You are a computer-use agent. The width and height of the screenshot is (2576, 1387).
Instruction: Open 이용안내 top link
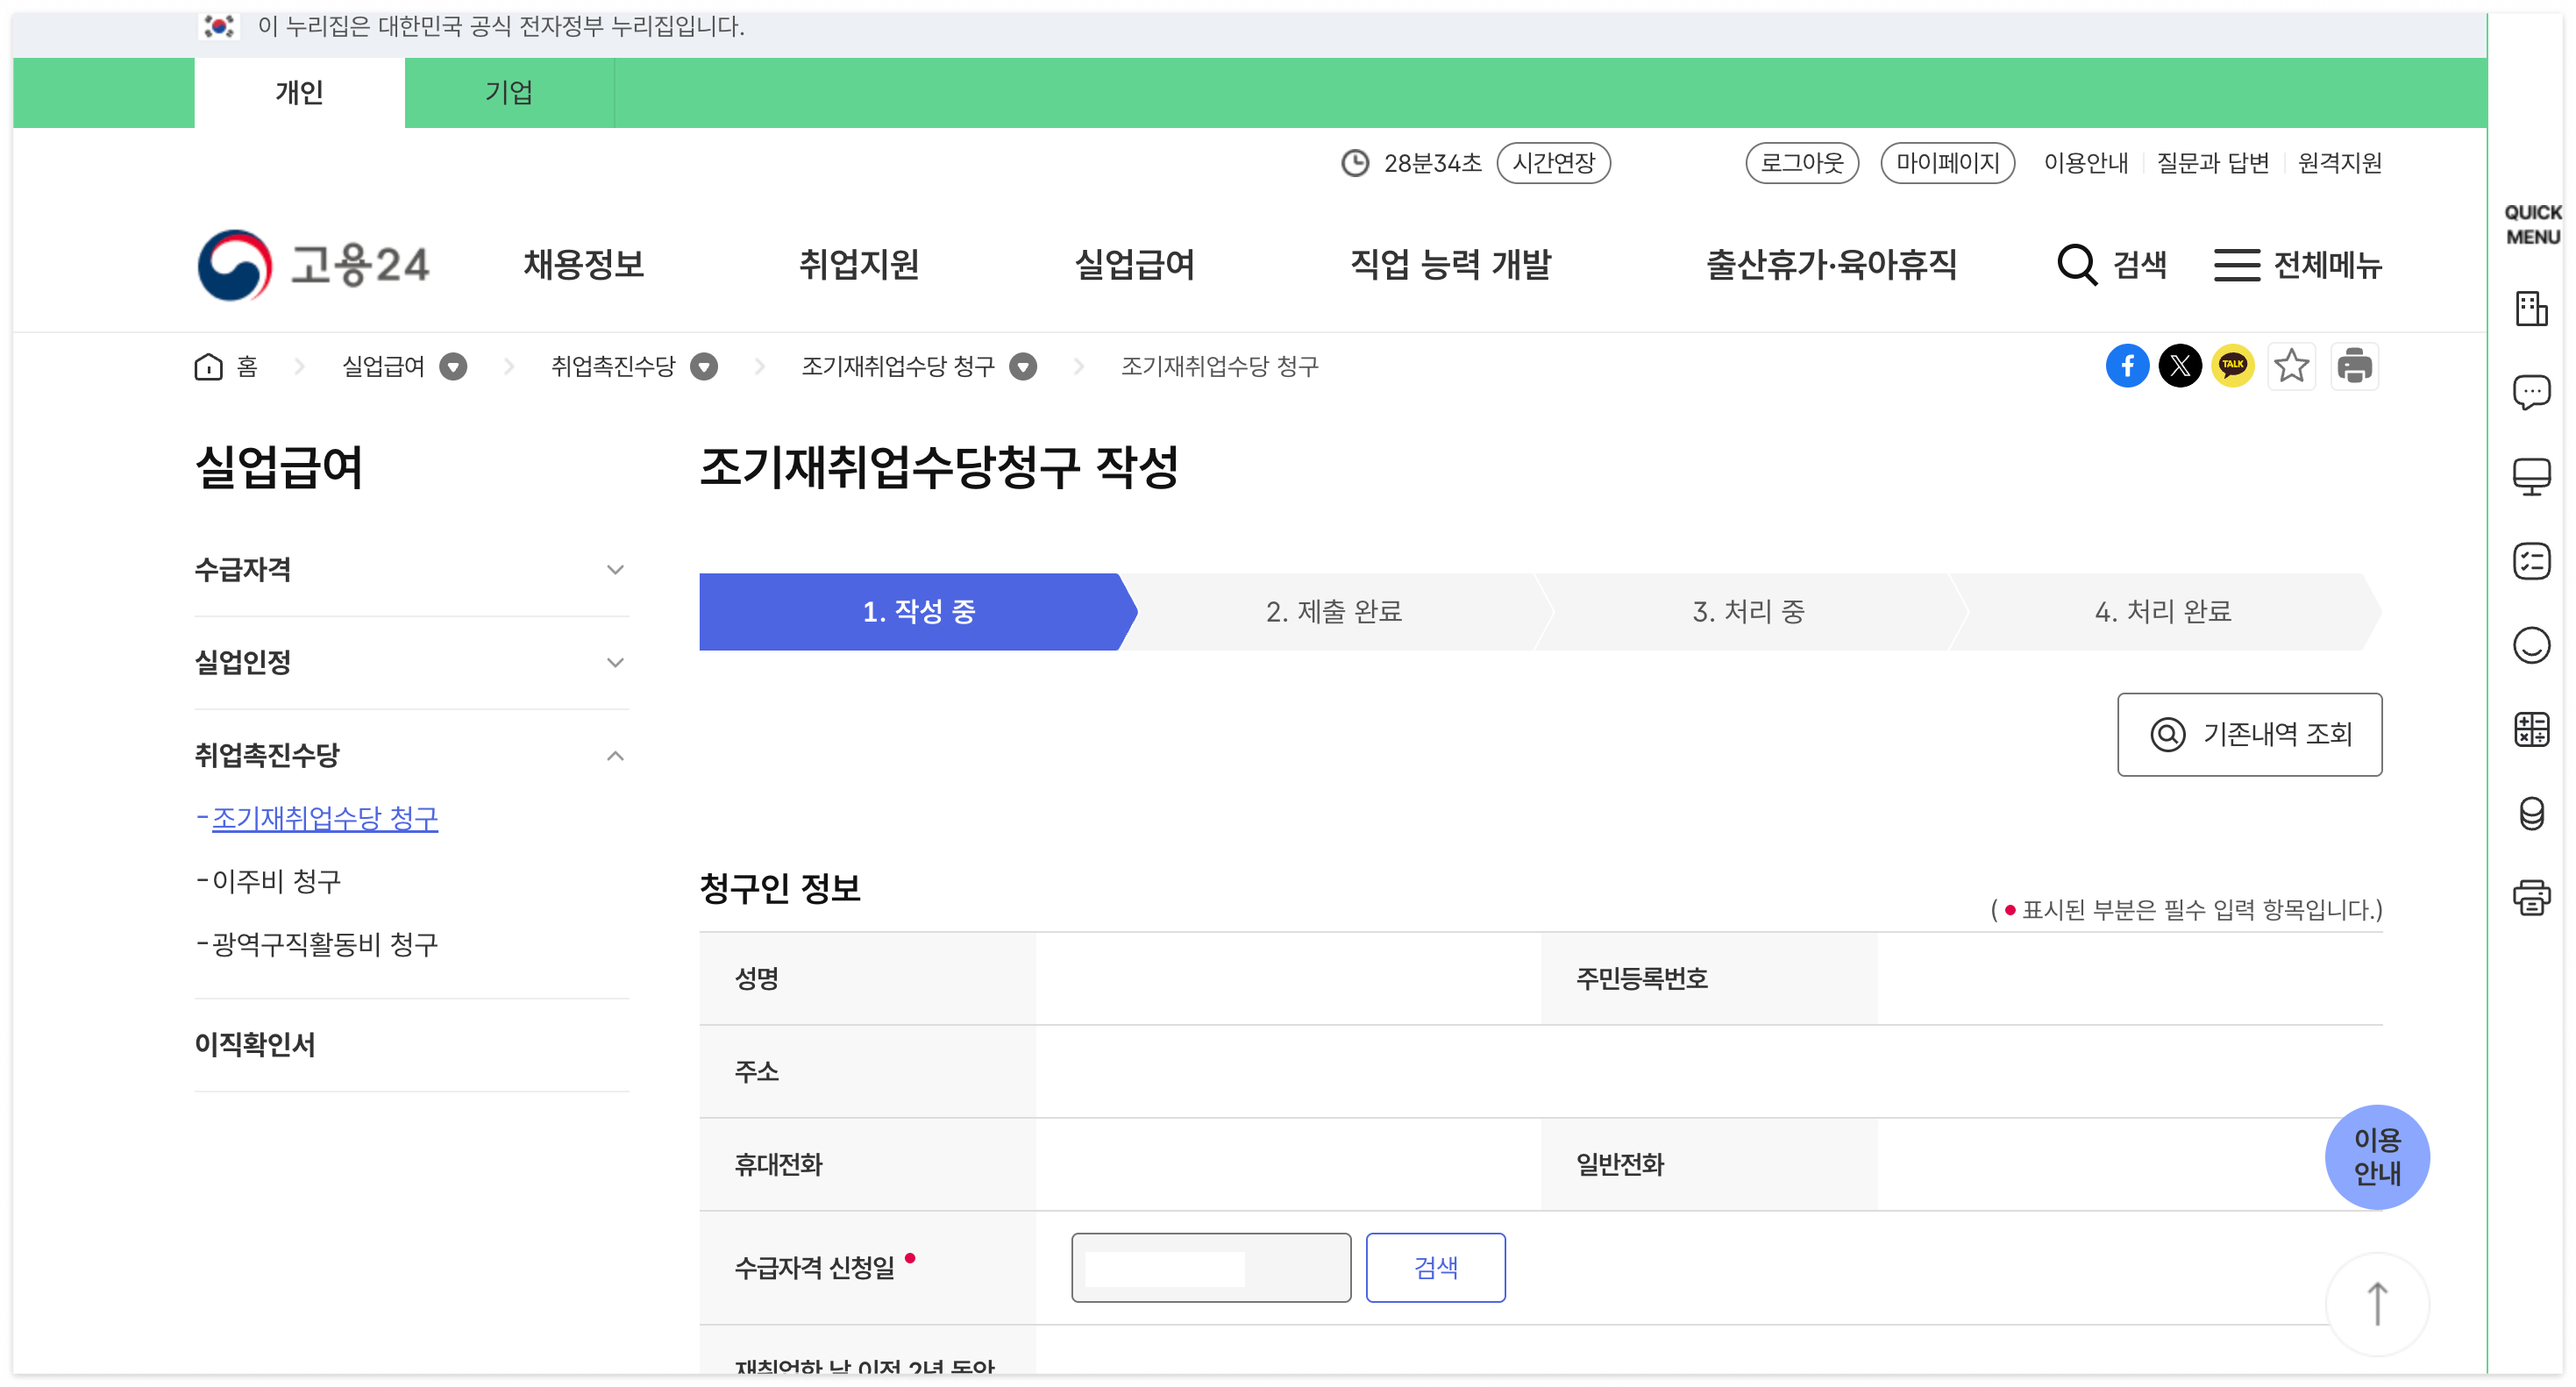tap(2085, 163)
